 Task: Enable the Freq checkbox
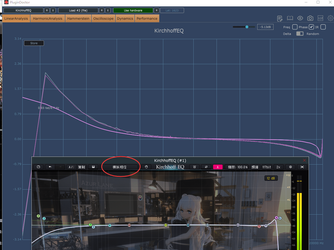(295, 27)
